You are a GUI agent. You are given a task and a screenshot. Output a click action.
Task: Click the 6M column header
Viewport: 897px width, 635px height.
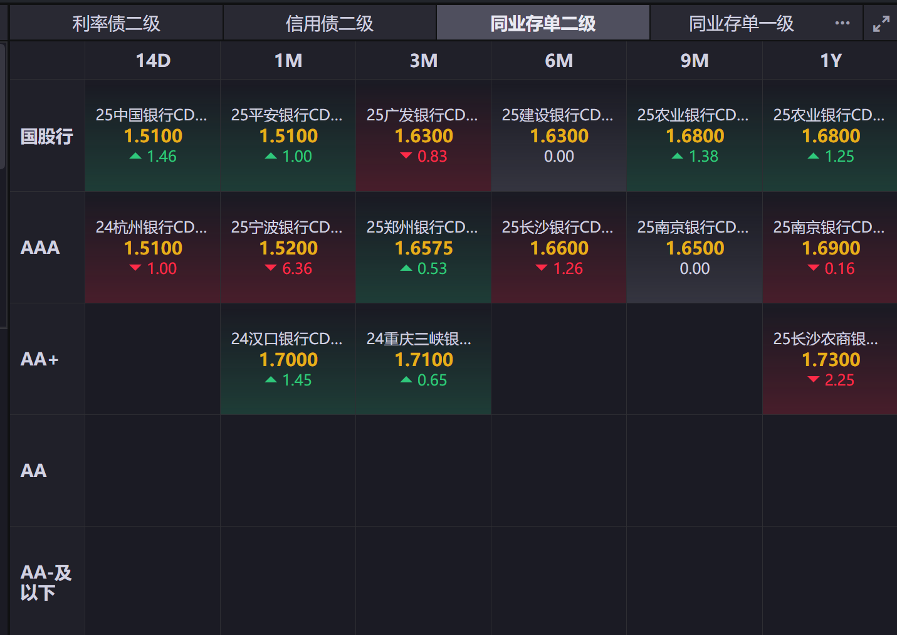(559, 61)
